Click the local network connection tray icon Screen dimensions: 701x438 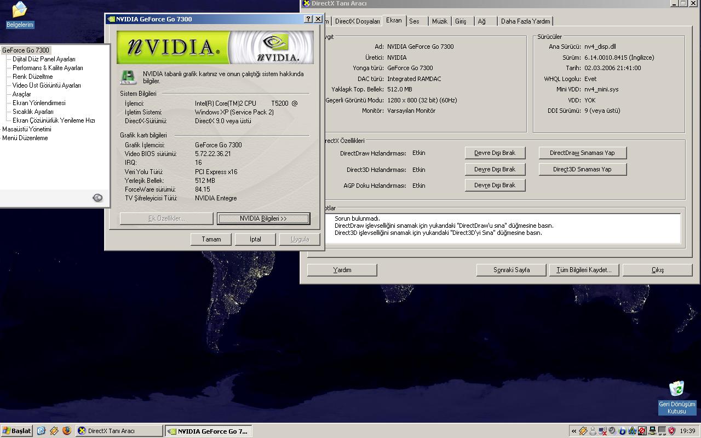[652, 431]
